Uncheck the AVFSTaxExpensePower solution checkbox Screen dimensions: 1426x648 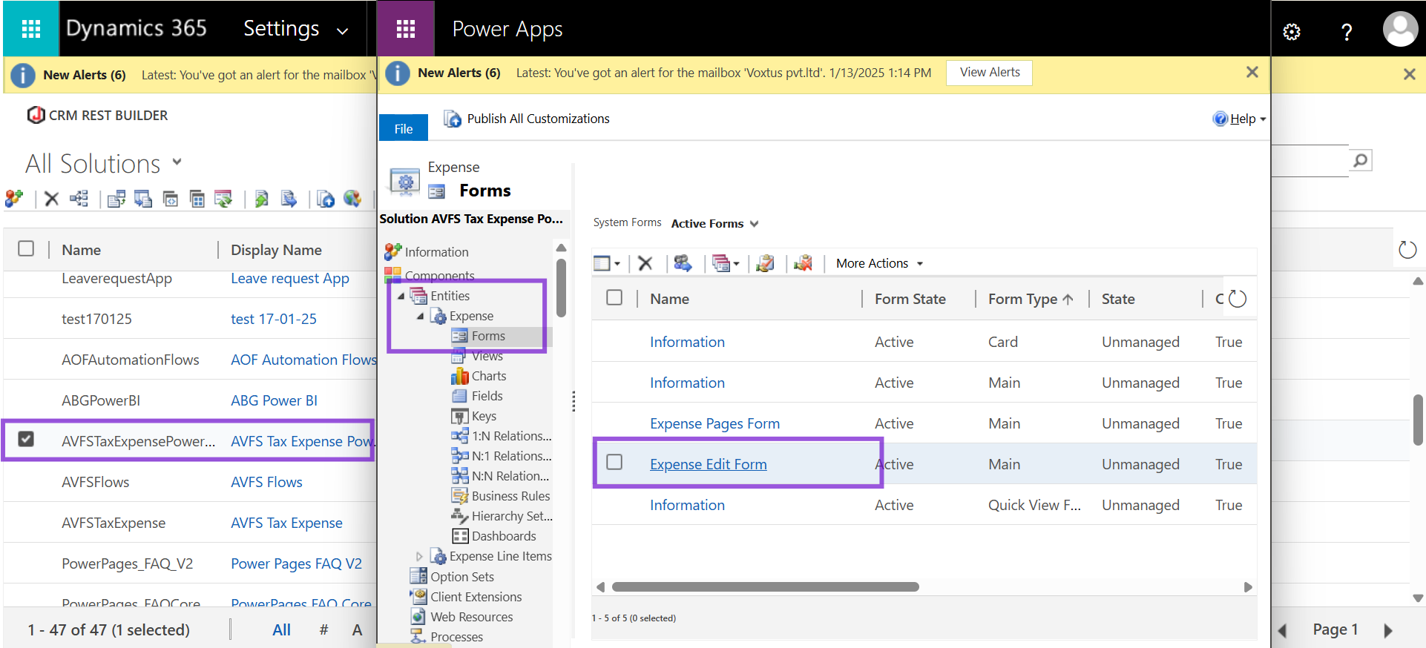[x=26, y=439]
